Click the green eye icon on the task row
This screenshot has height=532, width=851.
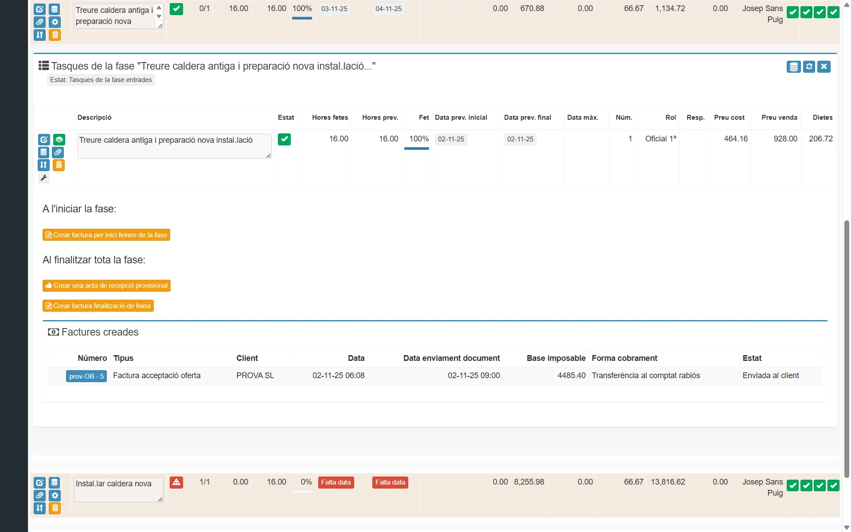click(59, 140)
